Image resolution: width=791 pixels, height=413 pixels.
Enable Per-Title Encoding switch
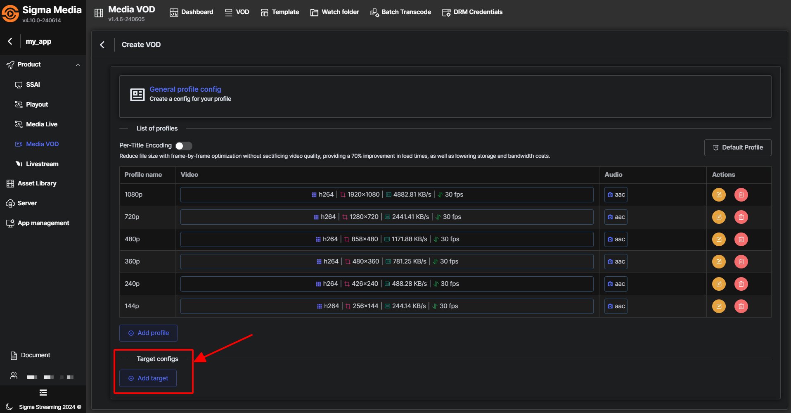point(184,146)
